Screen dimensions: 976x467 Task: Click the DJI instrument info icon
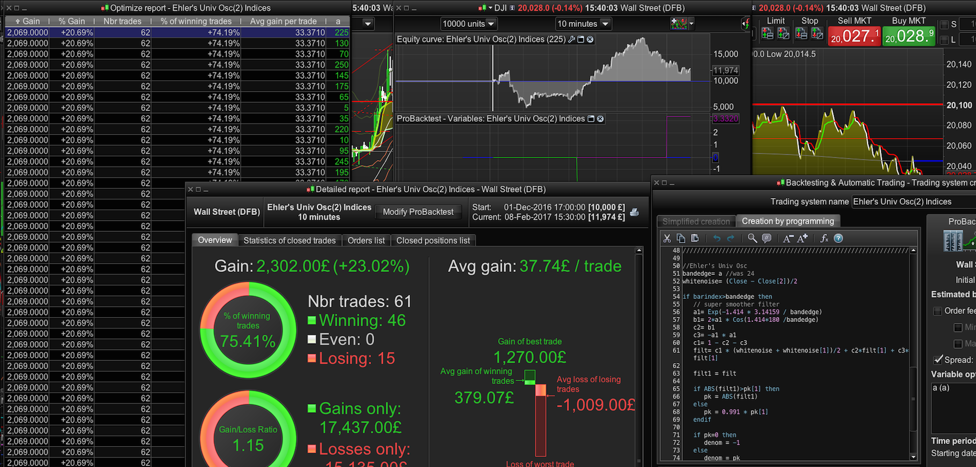click(x=512, y=8)
